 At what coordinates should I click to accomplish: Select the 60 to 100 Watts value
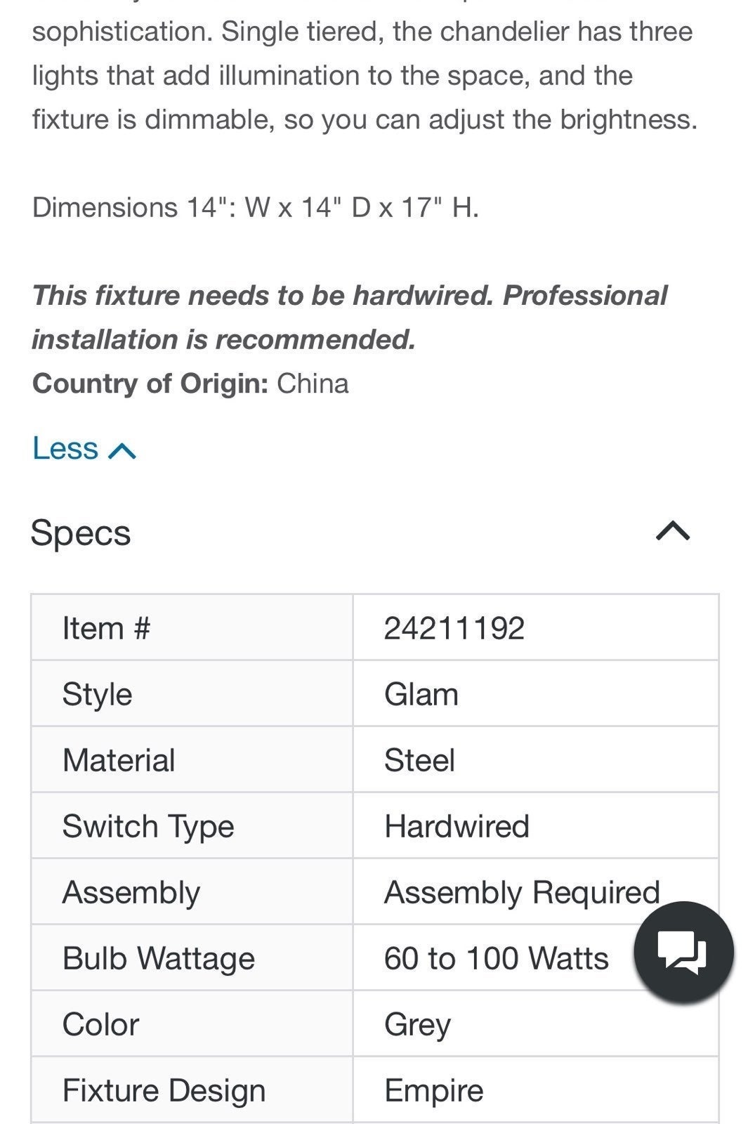pyautogui.click(x=497, y=958)
